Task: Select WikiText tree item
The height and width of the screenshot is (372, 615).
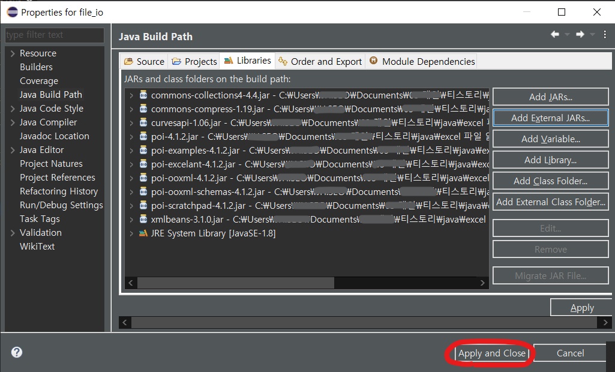Action: 37,247
